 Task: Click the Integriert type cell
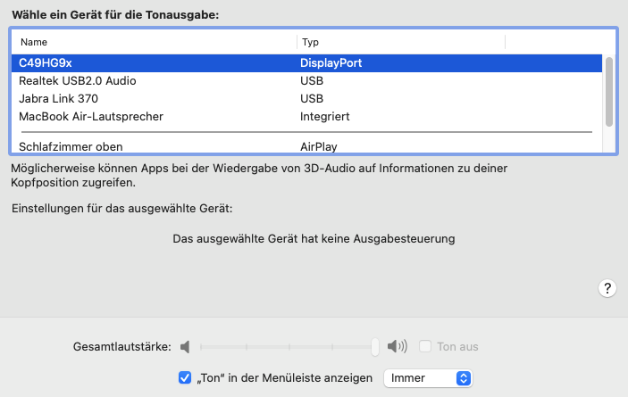(324, 116)
